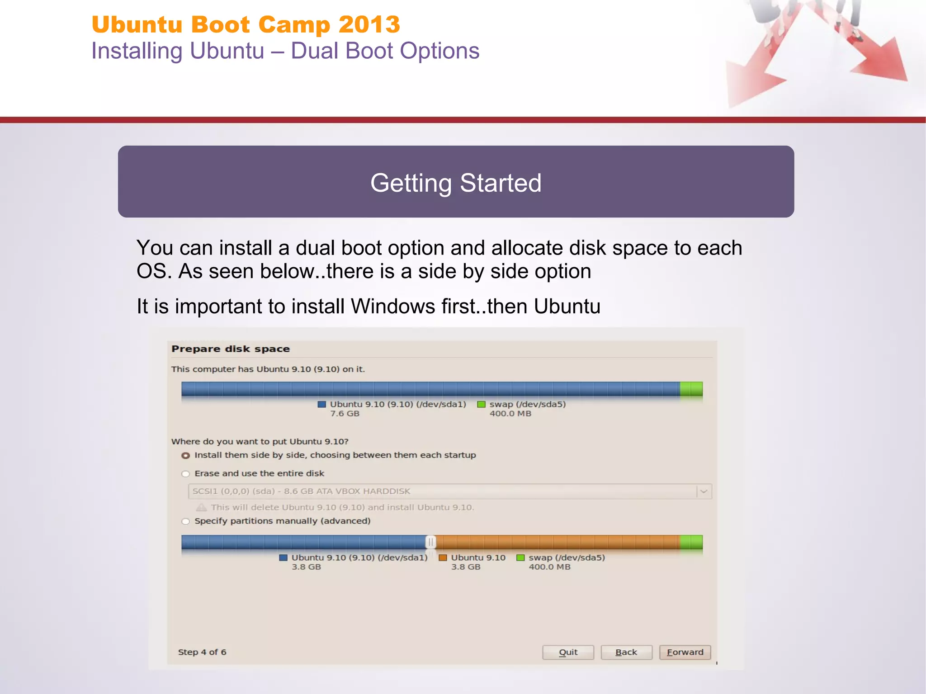Click 'It is important to install Windows first' line
The width and height of the screenshot is (926, 694).
pos(369,306)
